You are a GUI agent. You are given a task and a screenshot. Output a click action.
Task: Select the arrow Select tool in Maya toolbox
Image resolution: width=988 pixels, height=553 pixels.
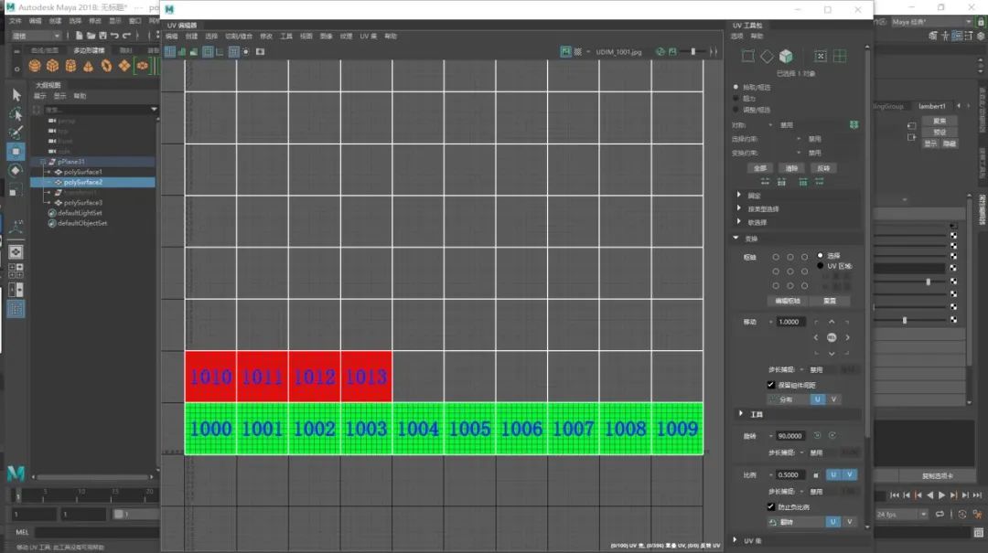point(16,95)
